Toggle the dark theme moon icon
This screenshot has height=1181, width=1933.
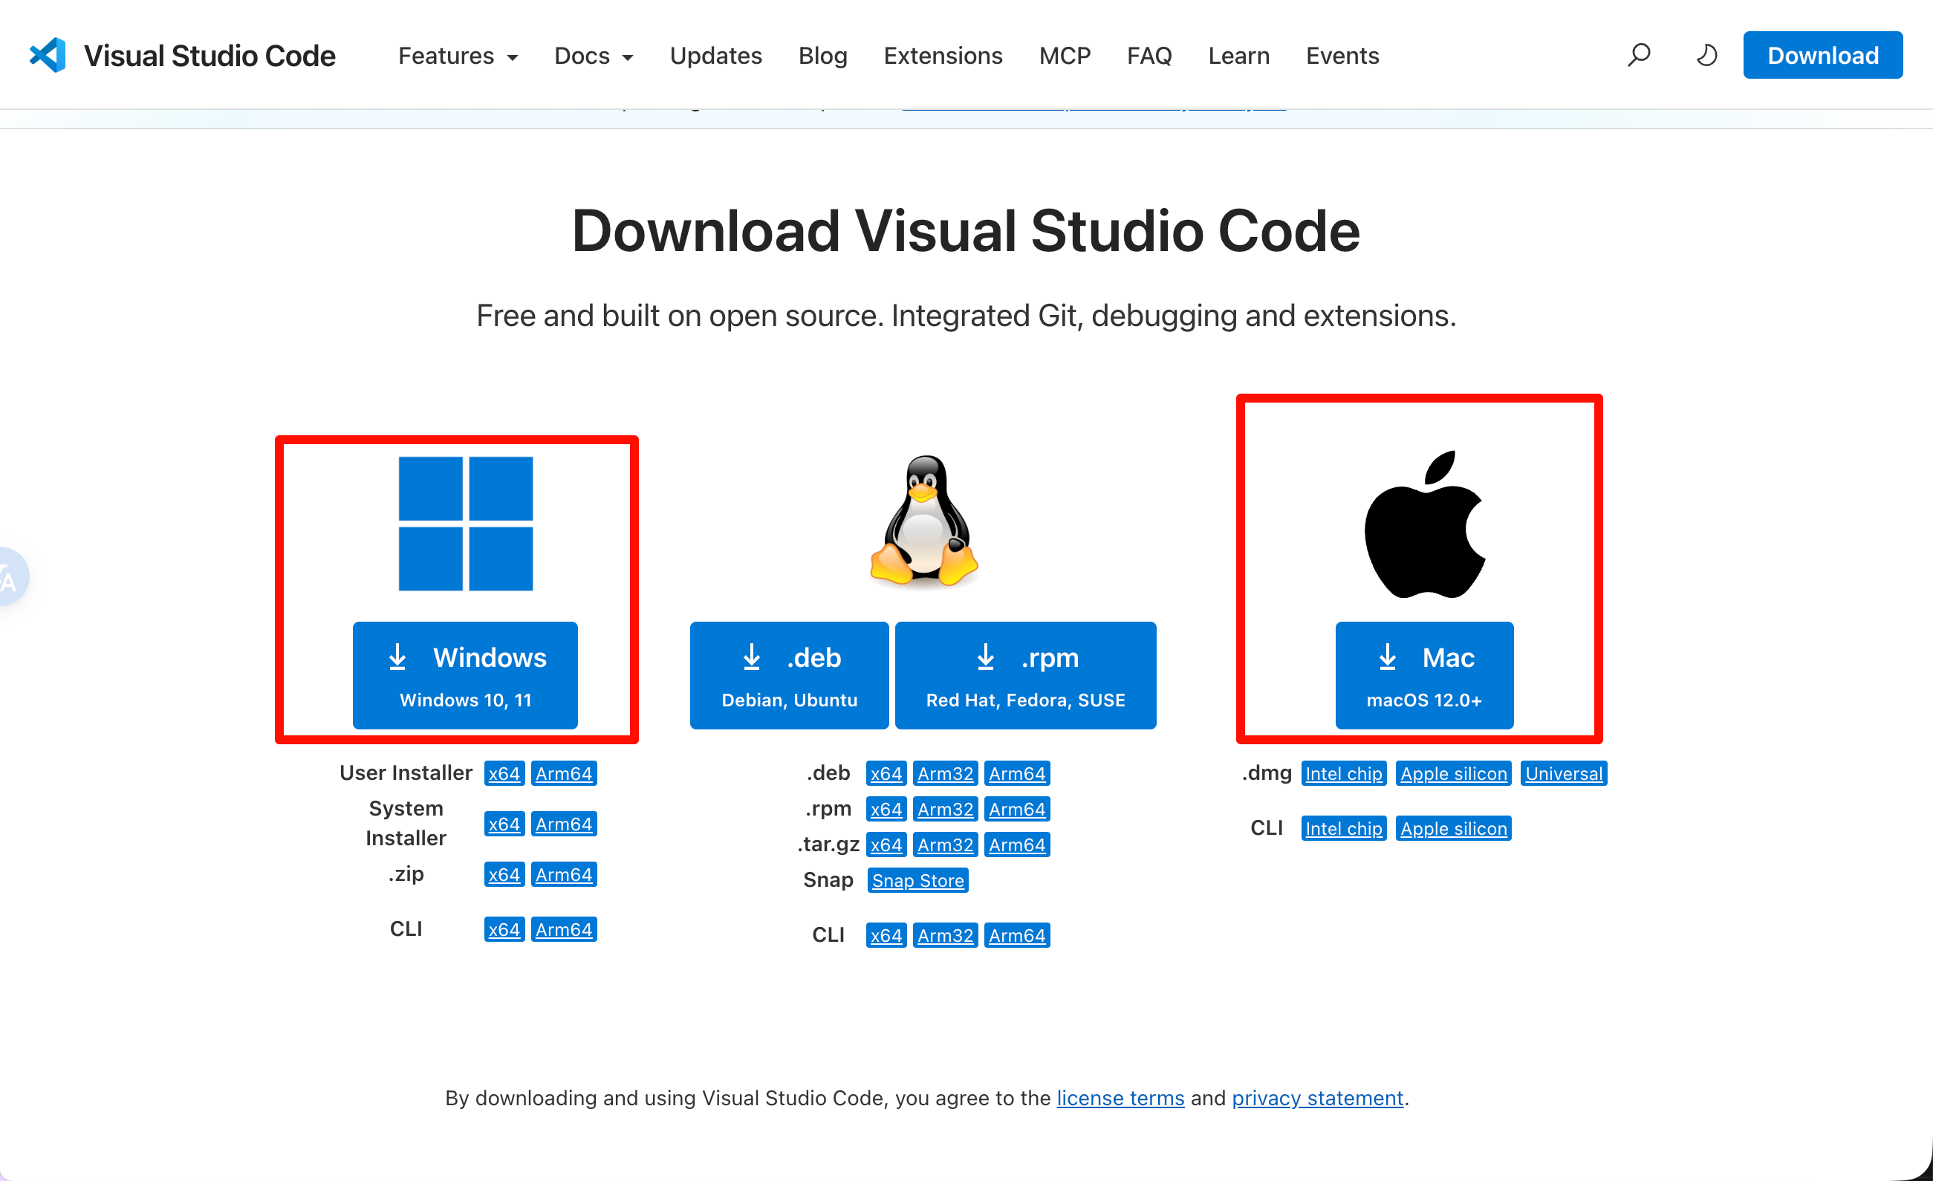click(1706, 55)
